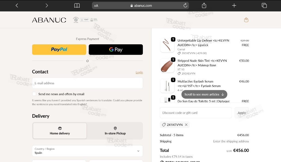
Task: Pay with the Google Pay button
Action: (116, 49)
